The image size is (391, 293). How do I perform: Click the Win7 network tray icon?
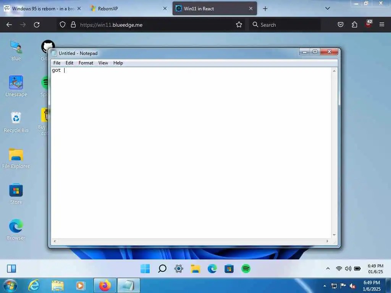click(334, 286)
